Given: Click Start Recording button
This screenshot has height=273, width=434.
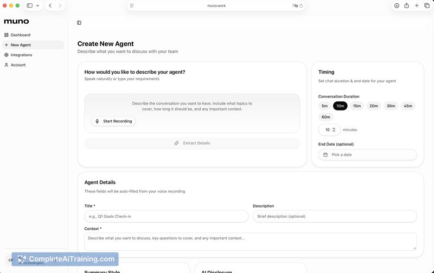Looking at the screenshot, I should [x=113, y=121].
